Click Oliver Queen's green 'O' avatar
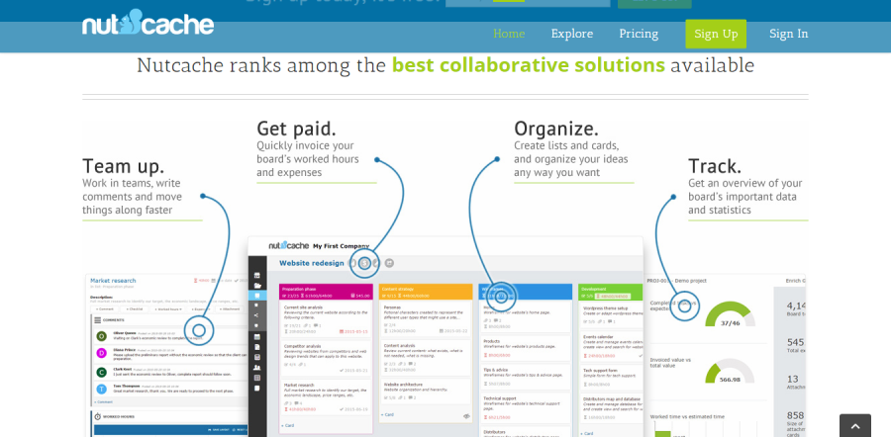The width and height of the screenshot is (891, 437). [101, 336]
